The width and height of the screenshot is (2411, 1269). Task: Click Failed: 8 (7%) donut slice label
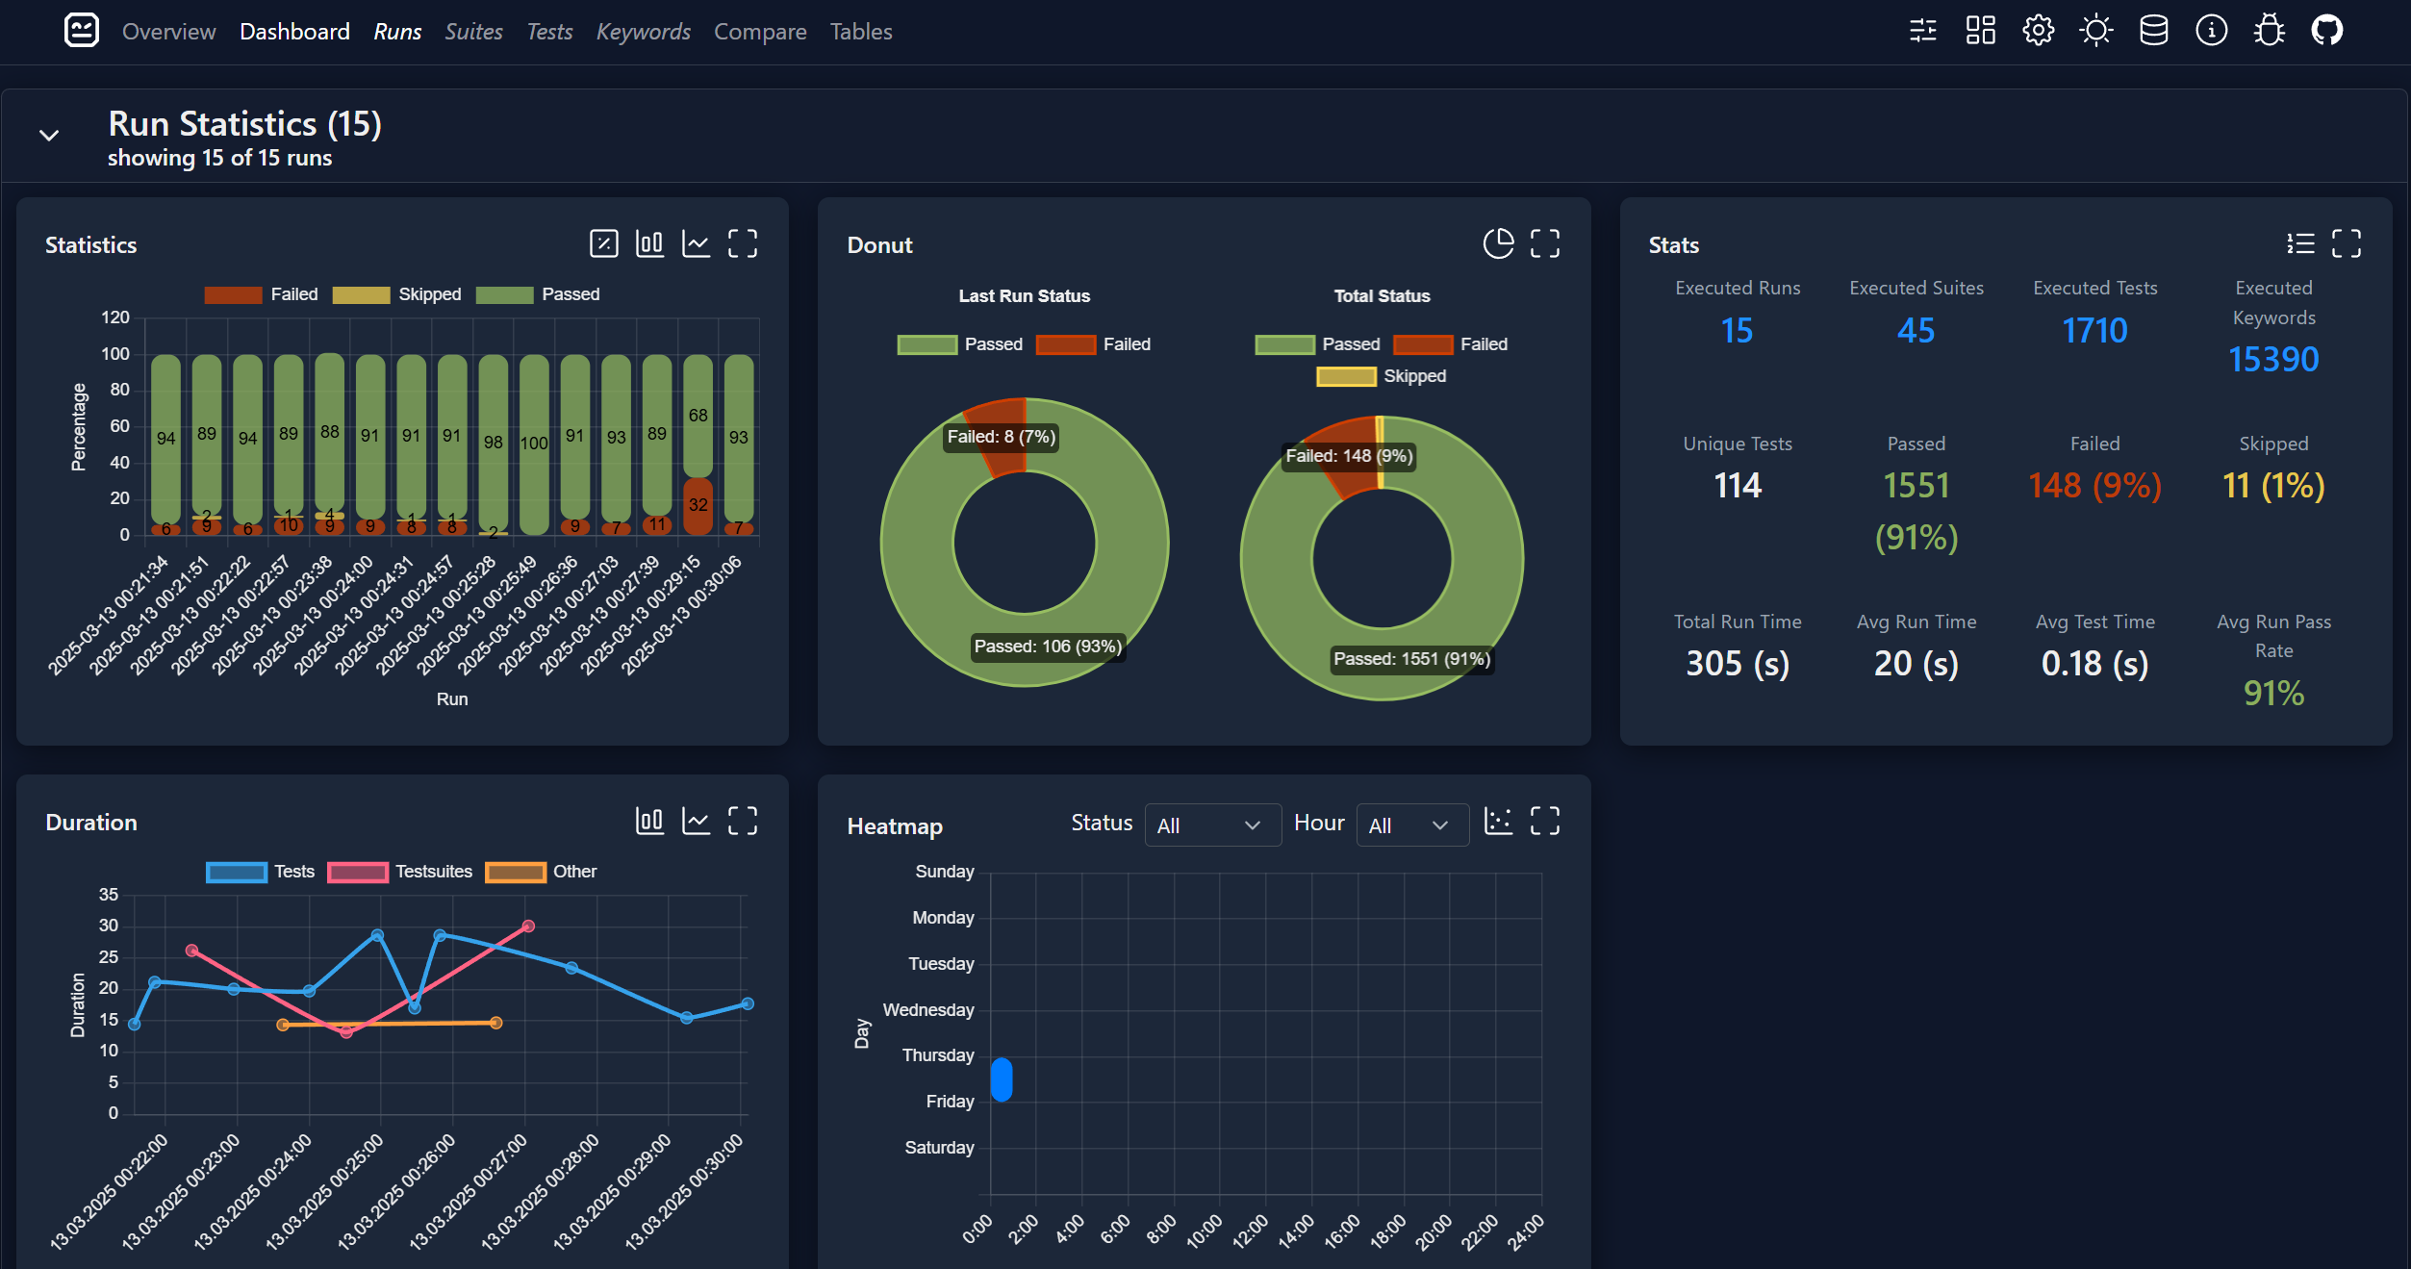coord(1002,437)
